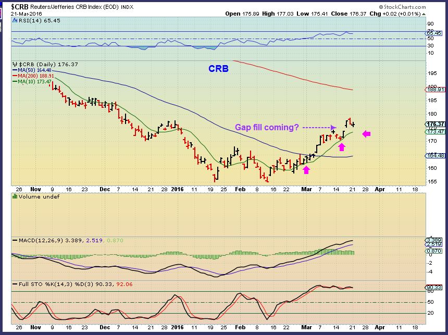Click the volume bars icon beside Volume undef
The height and width of the screenshot is (335, 448).
(x=15, y=196)
